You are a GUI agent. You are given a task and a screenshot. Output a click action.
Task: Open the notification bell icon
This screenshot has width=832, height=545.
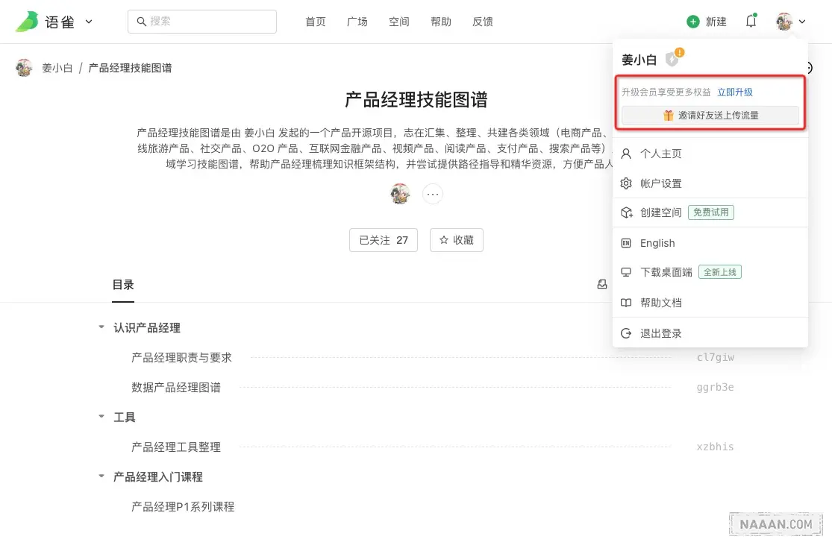[x=751, y=21]
